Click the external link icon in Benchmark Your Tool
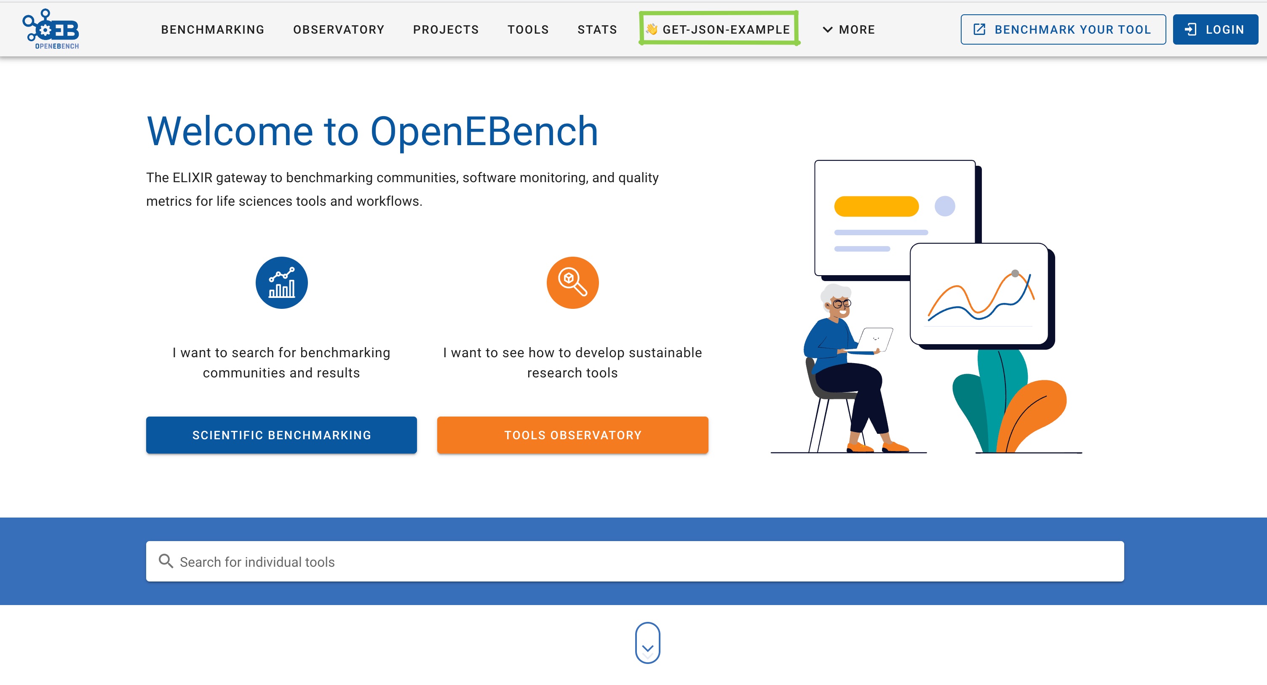The width and height of the screenshot is (1267, 685). [979, 29]
